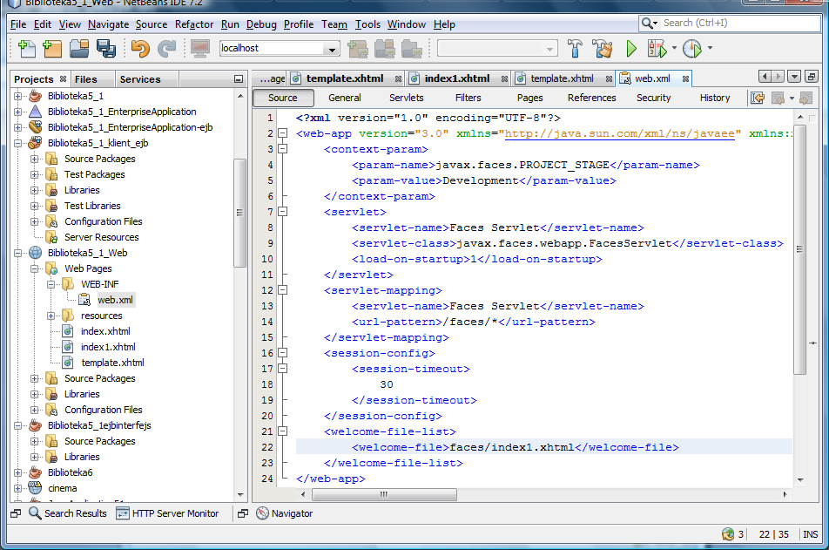
Task: Click the Navigator panel icon
Action: click(262, 513)
